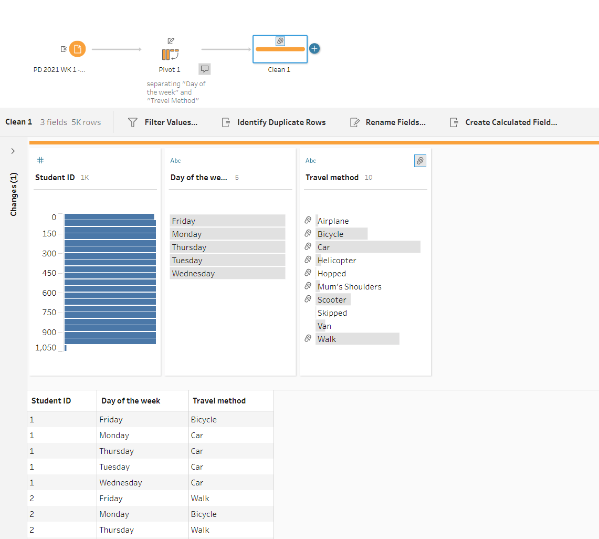Image resolution: width=599 pixels, height=539 pixels.
Task: Click Create Calculated Field
Action: coord(503,122)
